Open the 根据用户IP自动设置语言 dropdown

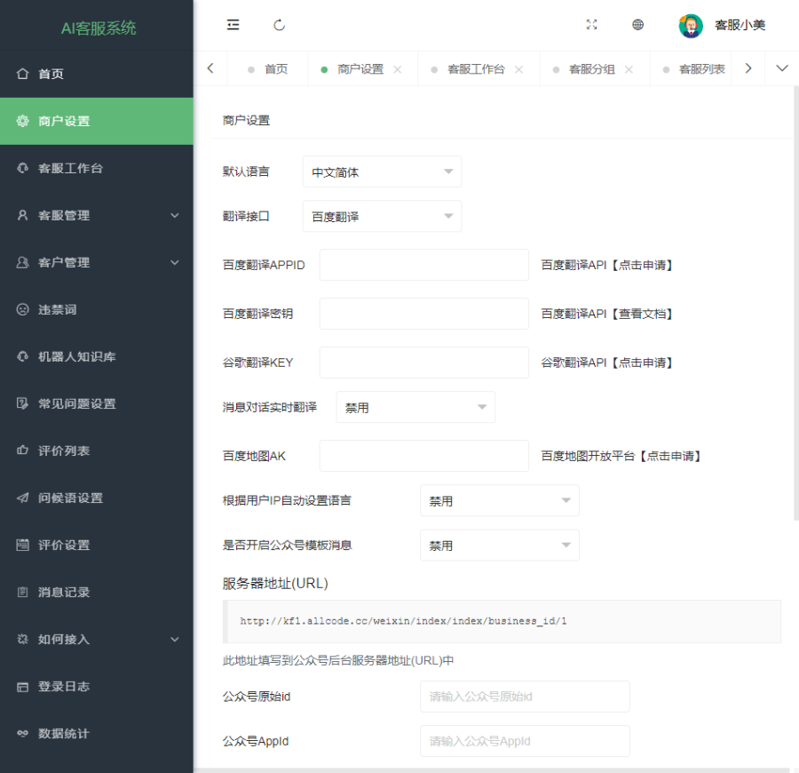(x=499, y=500)
